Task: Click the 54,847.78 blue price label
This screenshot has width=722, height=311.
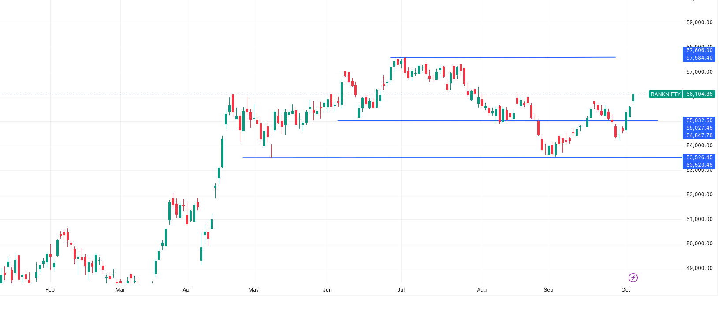Action: point(699,135)
